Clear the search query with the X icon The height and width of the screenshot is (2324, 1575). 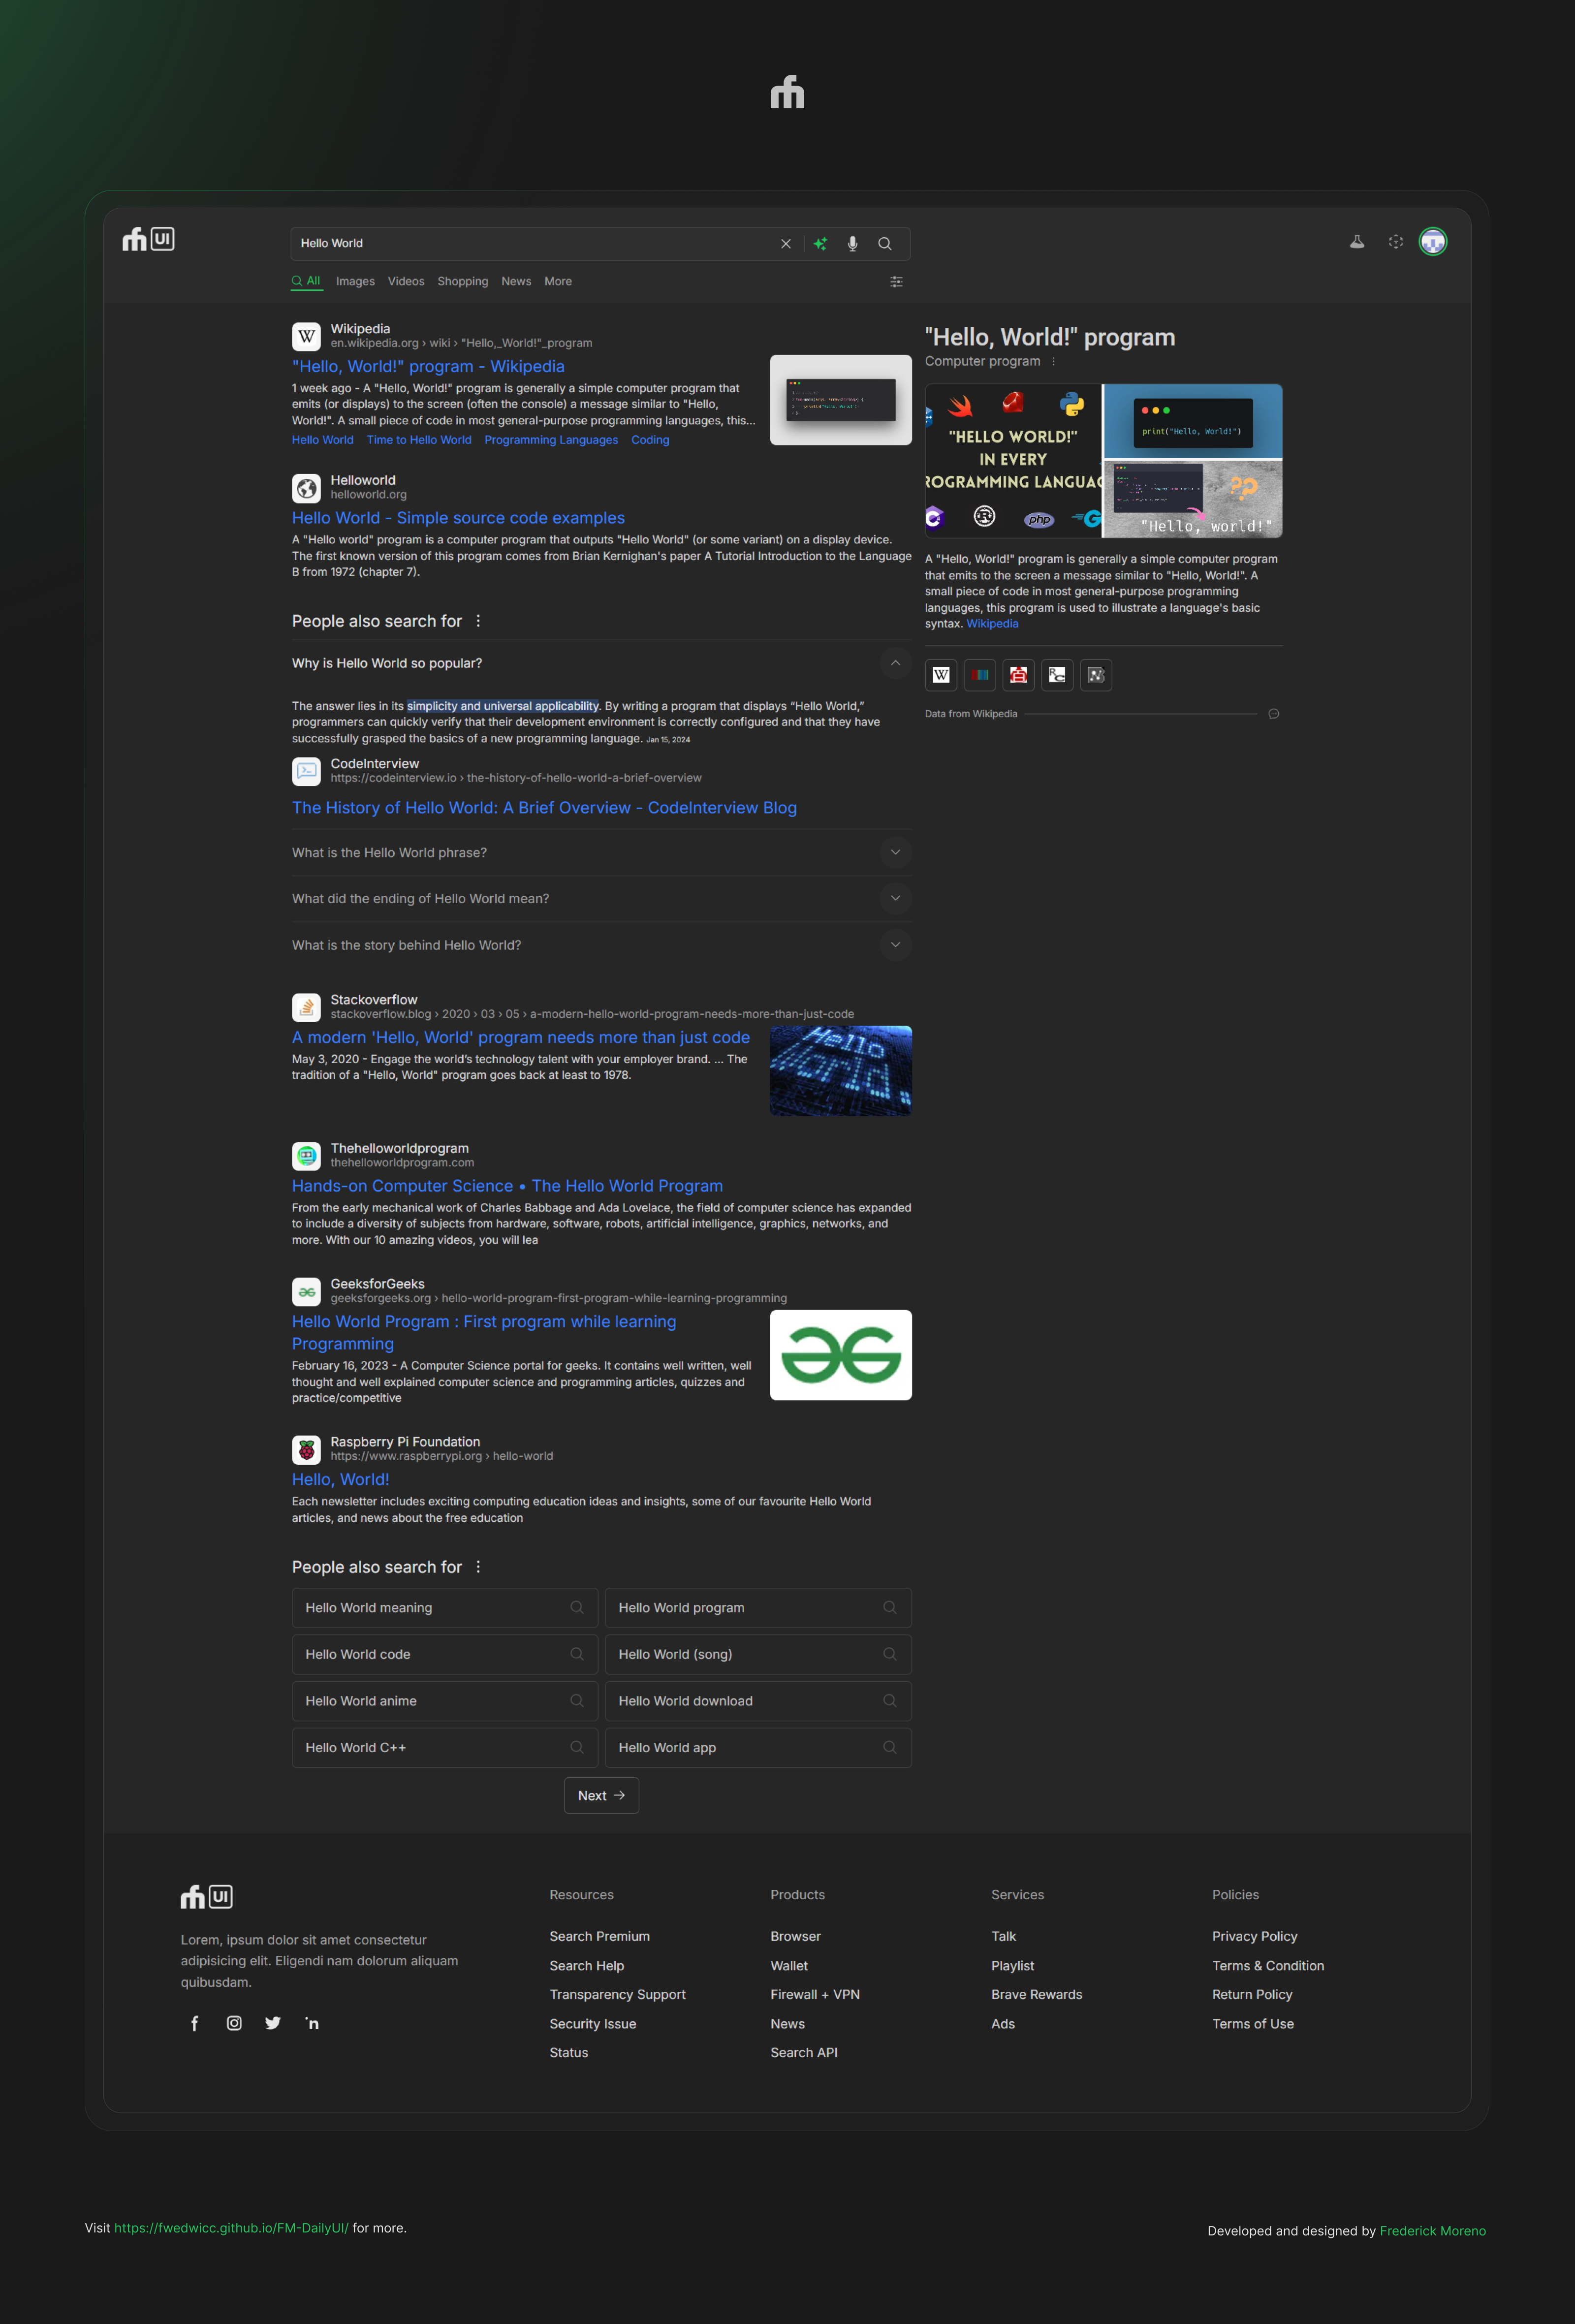click(786, 243)
